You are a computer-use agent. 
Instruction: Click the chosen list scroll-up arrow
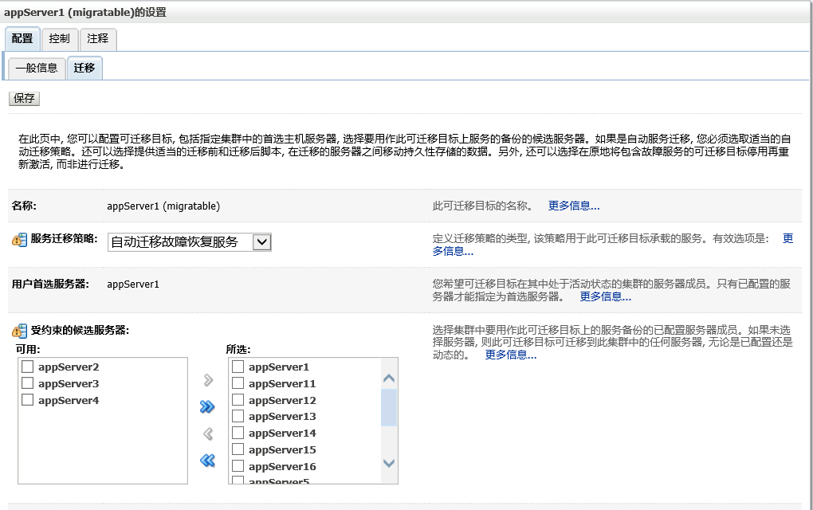(389, 379)
